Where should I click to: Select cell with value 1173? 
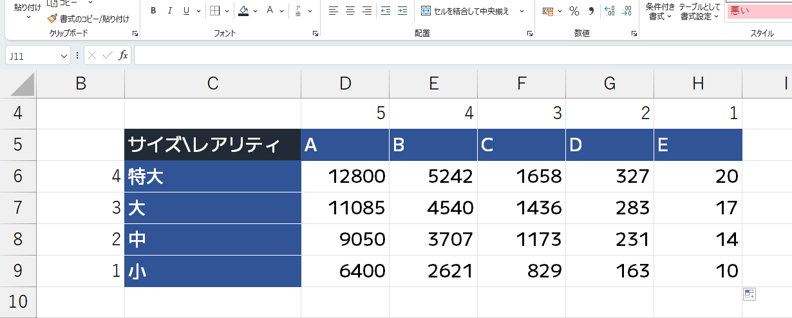pos(522,239)
